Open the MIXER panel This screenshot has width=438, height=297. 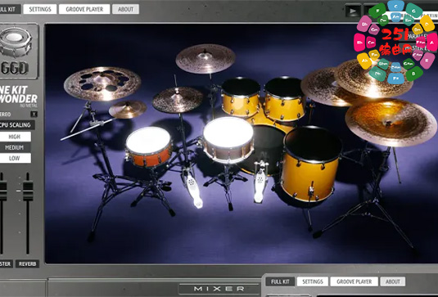tap(219, 289)
